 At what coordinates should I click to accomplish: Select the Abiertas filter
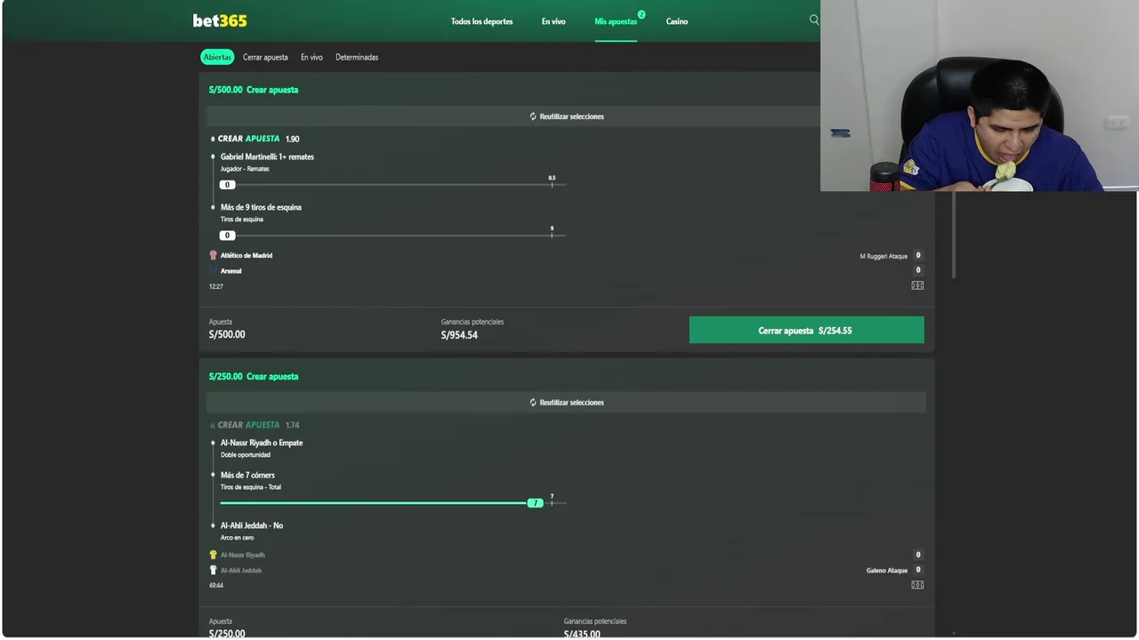tap(217, 57)
